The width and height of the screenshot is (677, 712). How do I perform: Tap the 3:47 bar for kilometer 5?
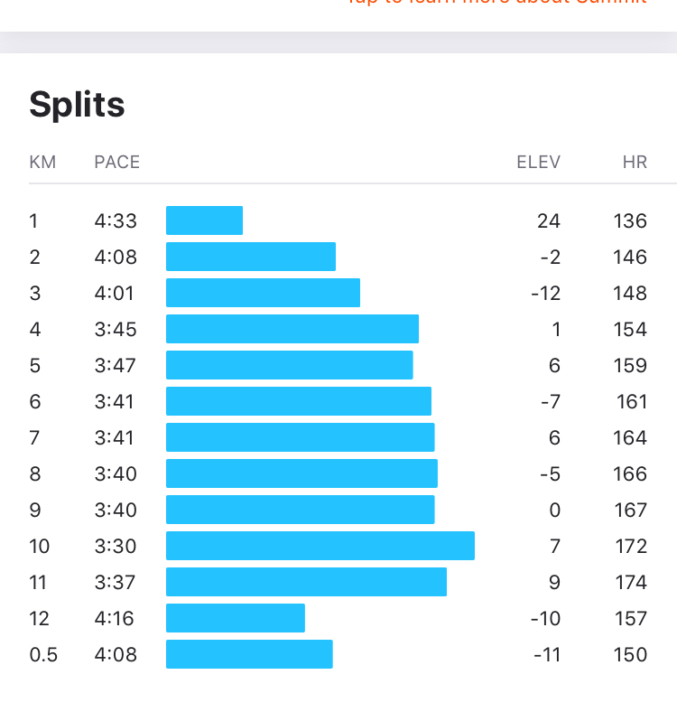290,365
